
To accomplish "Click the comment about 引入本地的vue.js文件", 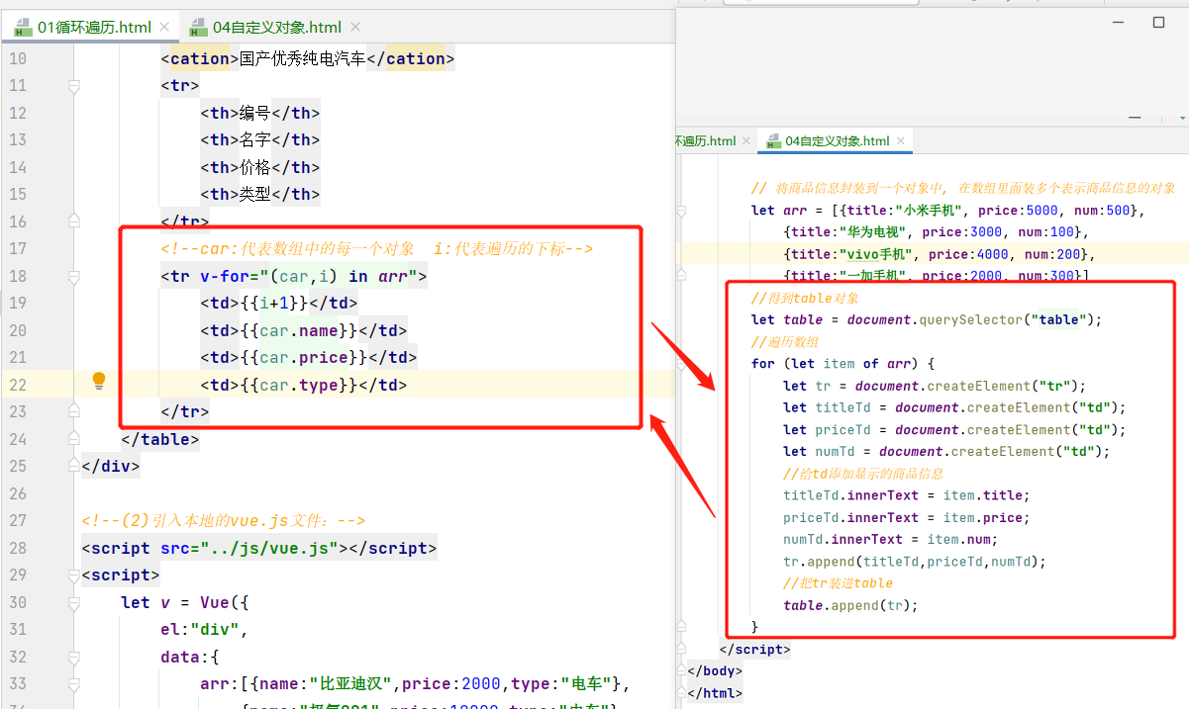I will (224, 520).
